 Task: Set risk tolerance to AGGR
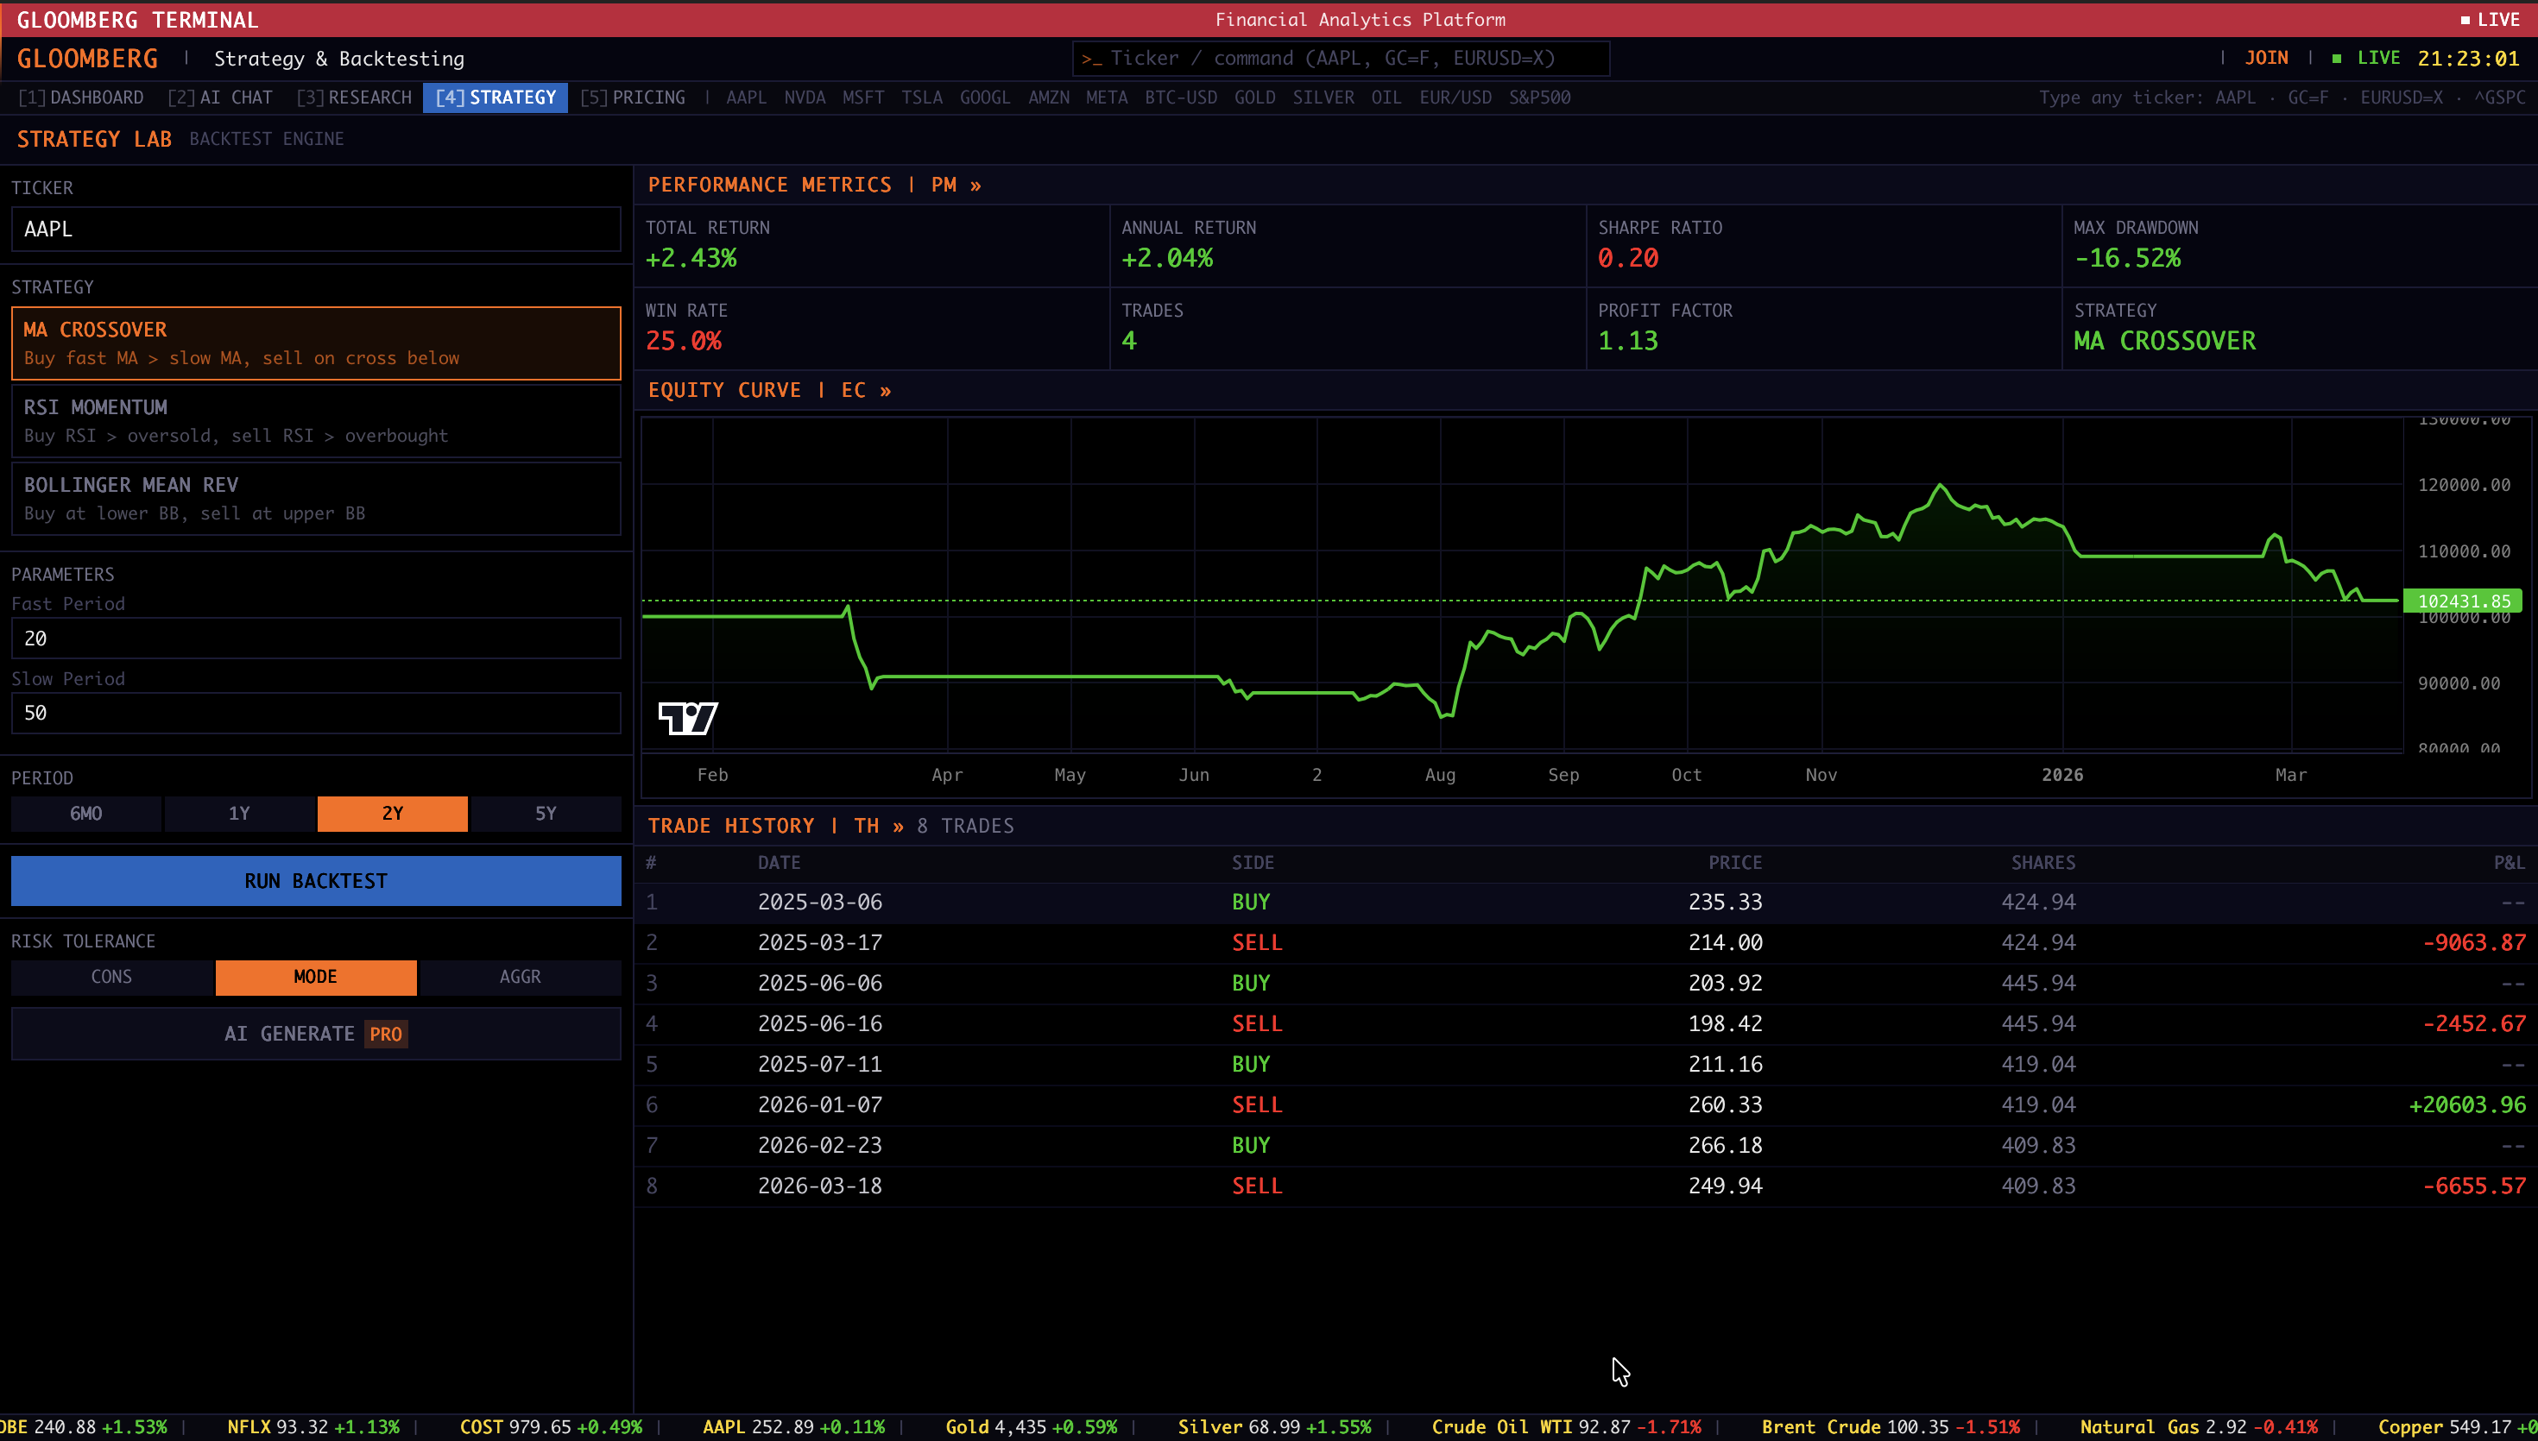(520, 977)
